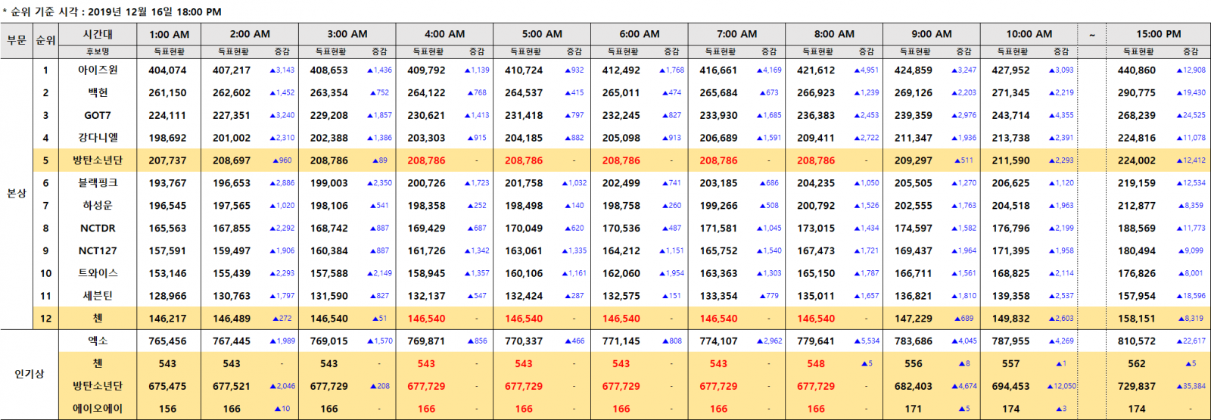
Task: Click the vote count 290,775
Action: (x=1136, y=92)
